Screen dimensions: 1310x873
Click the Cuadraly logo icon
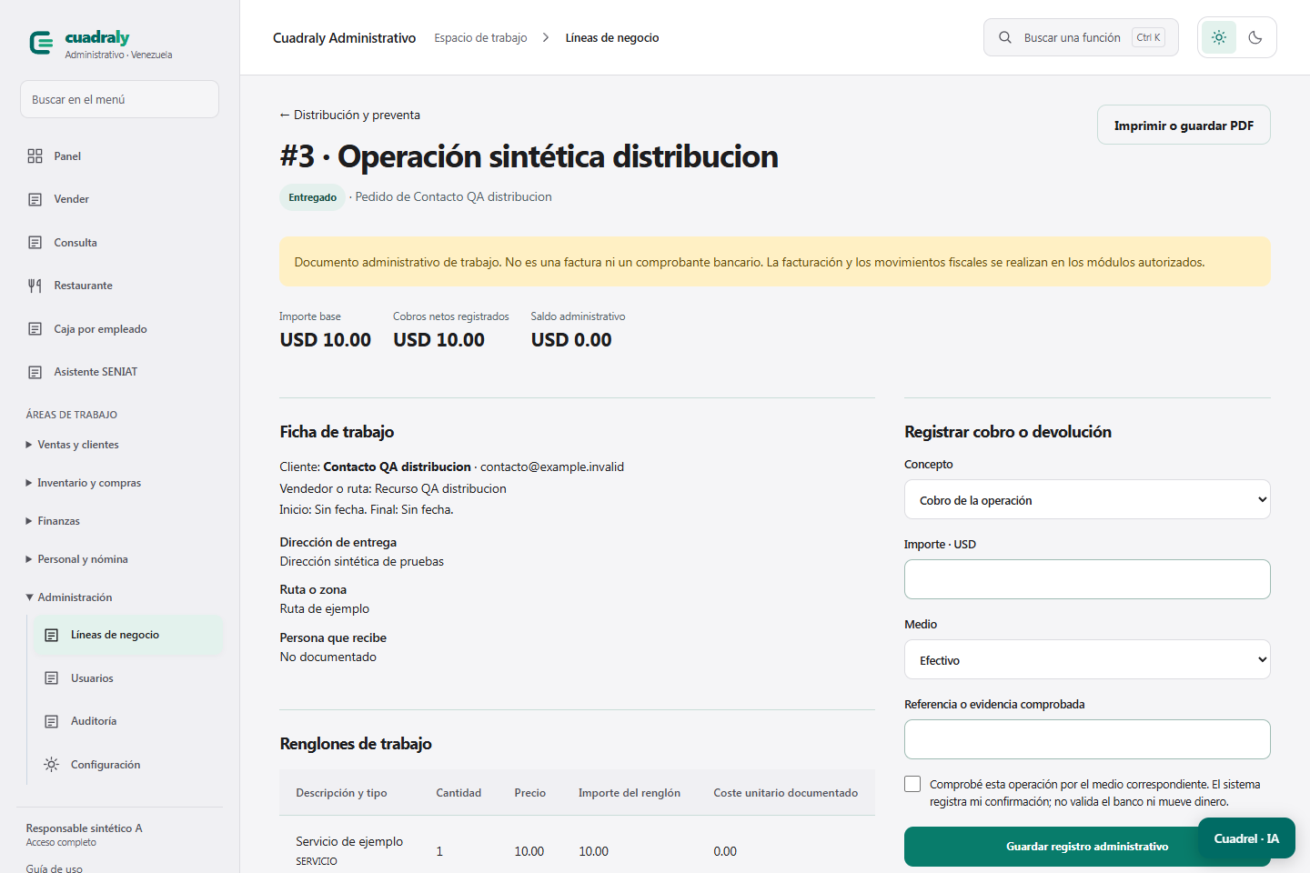[41, 43]
